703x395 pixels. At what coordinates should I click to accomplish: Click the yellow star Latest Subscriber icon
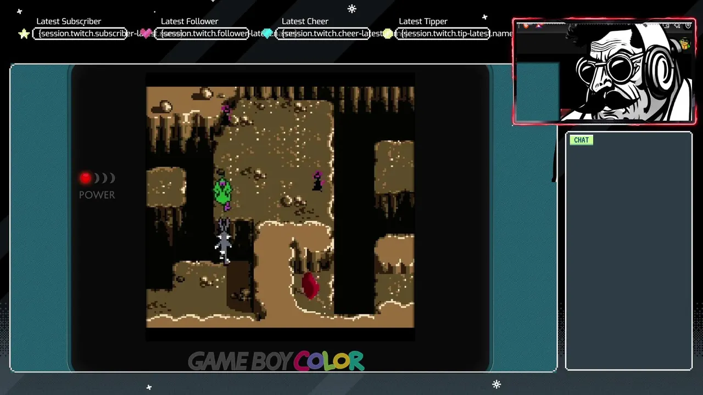tap(24, 34)
